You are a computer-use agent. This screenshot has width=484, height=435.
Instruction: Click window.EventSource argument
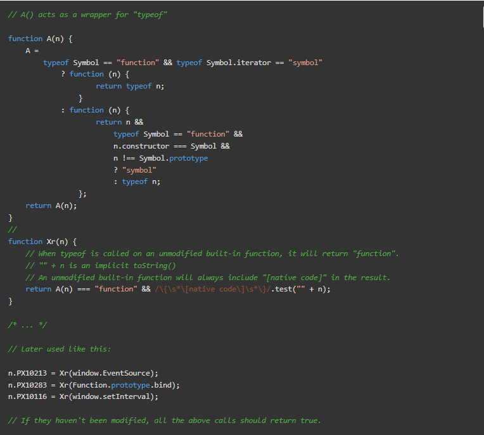tap(111, 373)
